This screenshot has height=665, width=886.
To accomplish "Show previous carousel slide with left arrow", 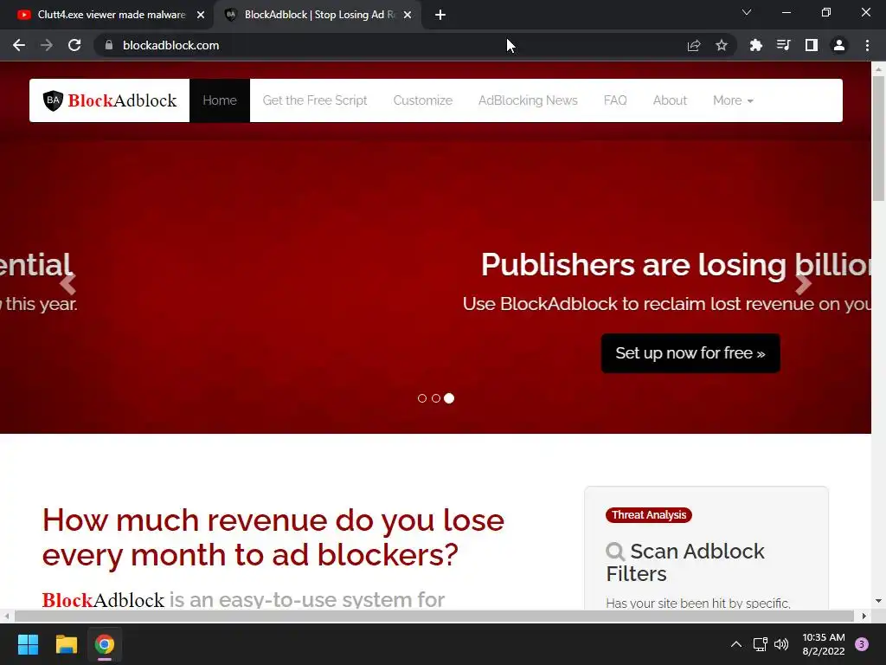I will [x=67, y=283].
